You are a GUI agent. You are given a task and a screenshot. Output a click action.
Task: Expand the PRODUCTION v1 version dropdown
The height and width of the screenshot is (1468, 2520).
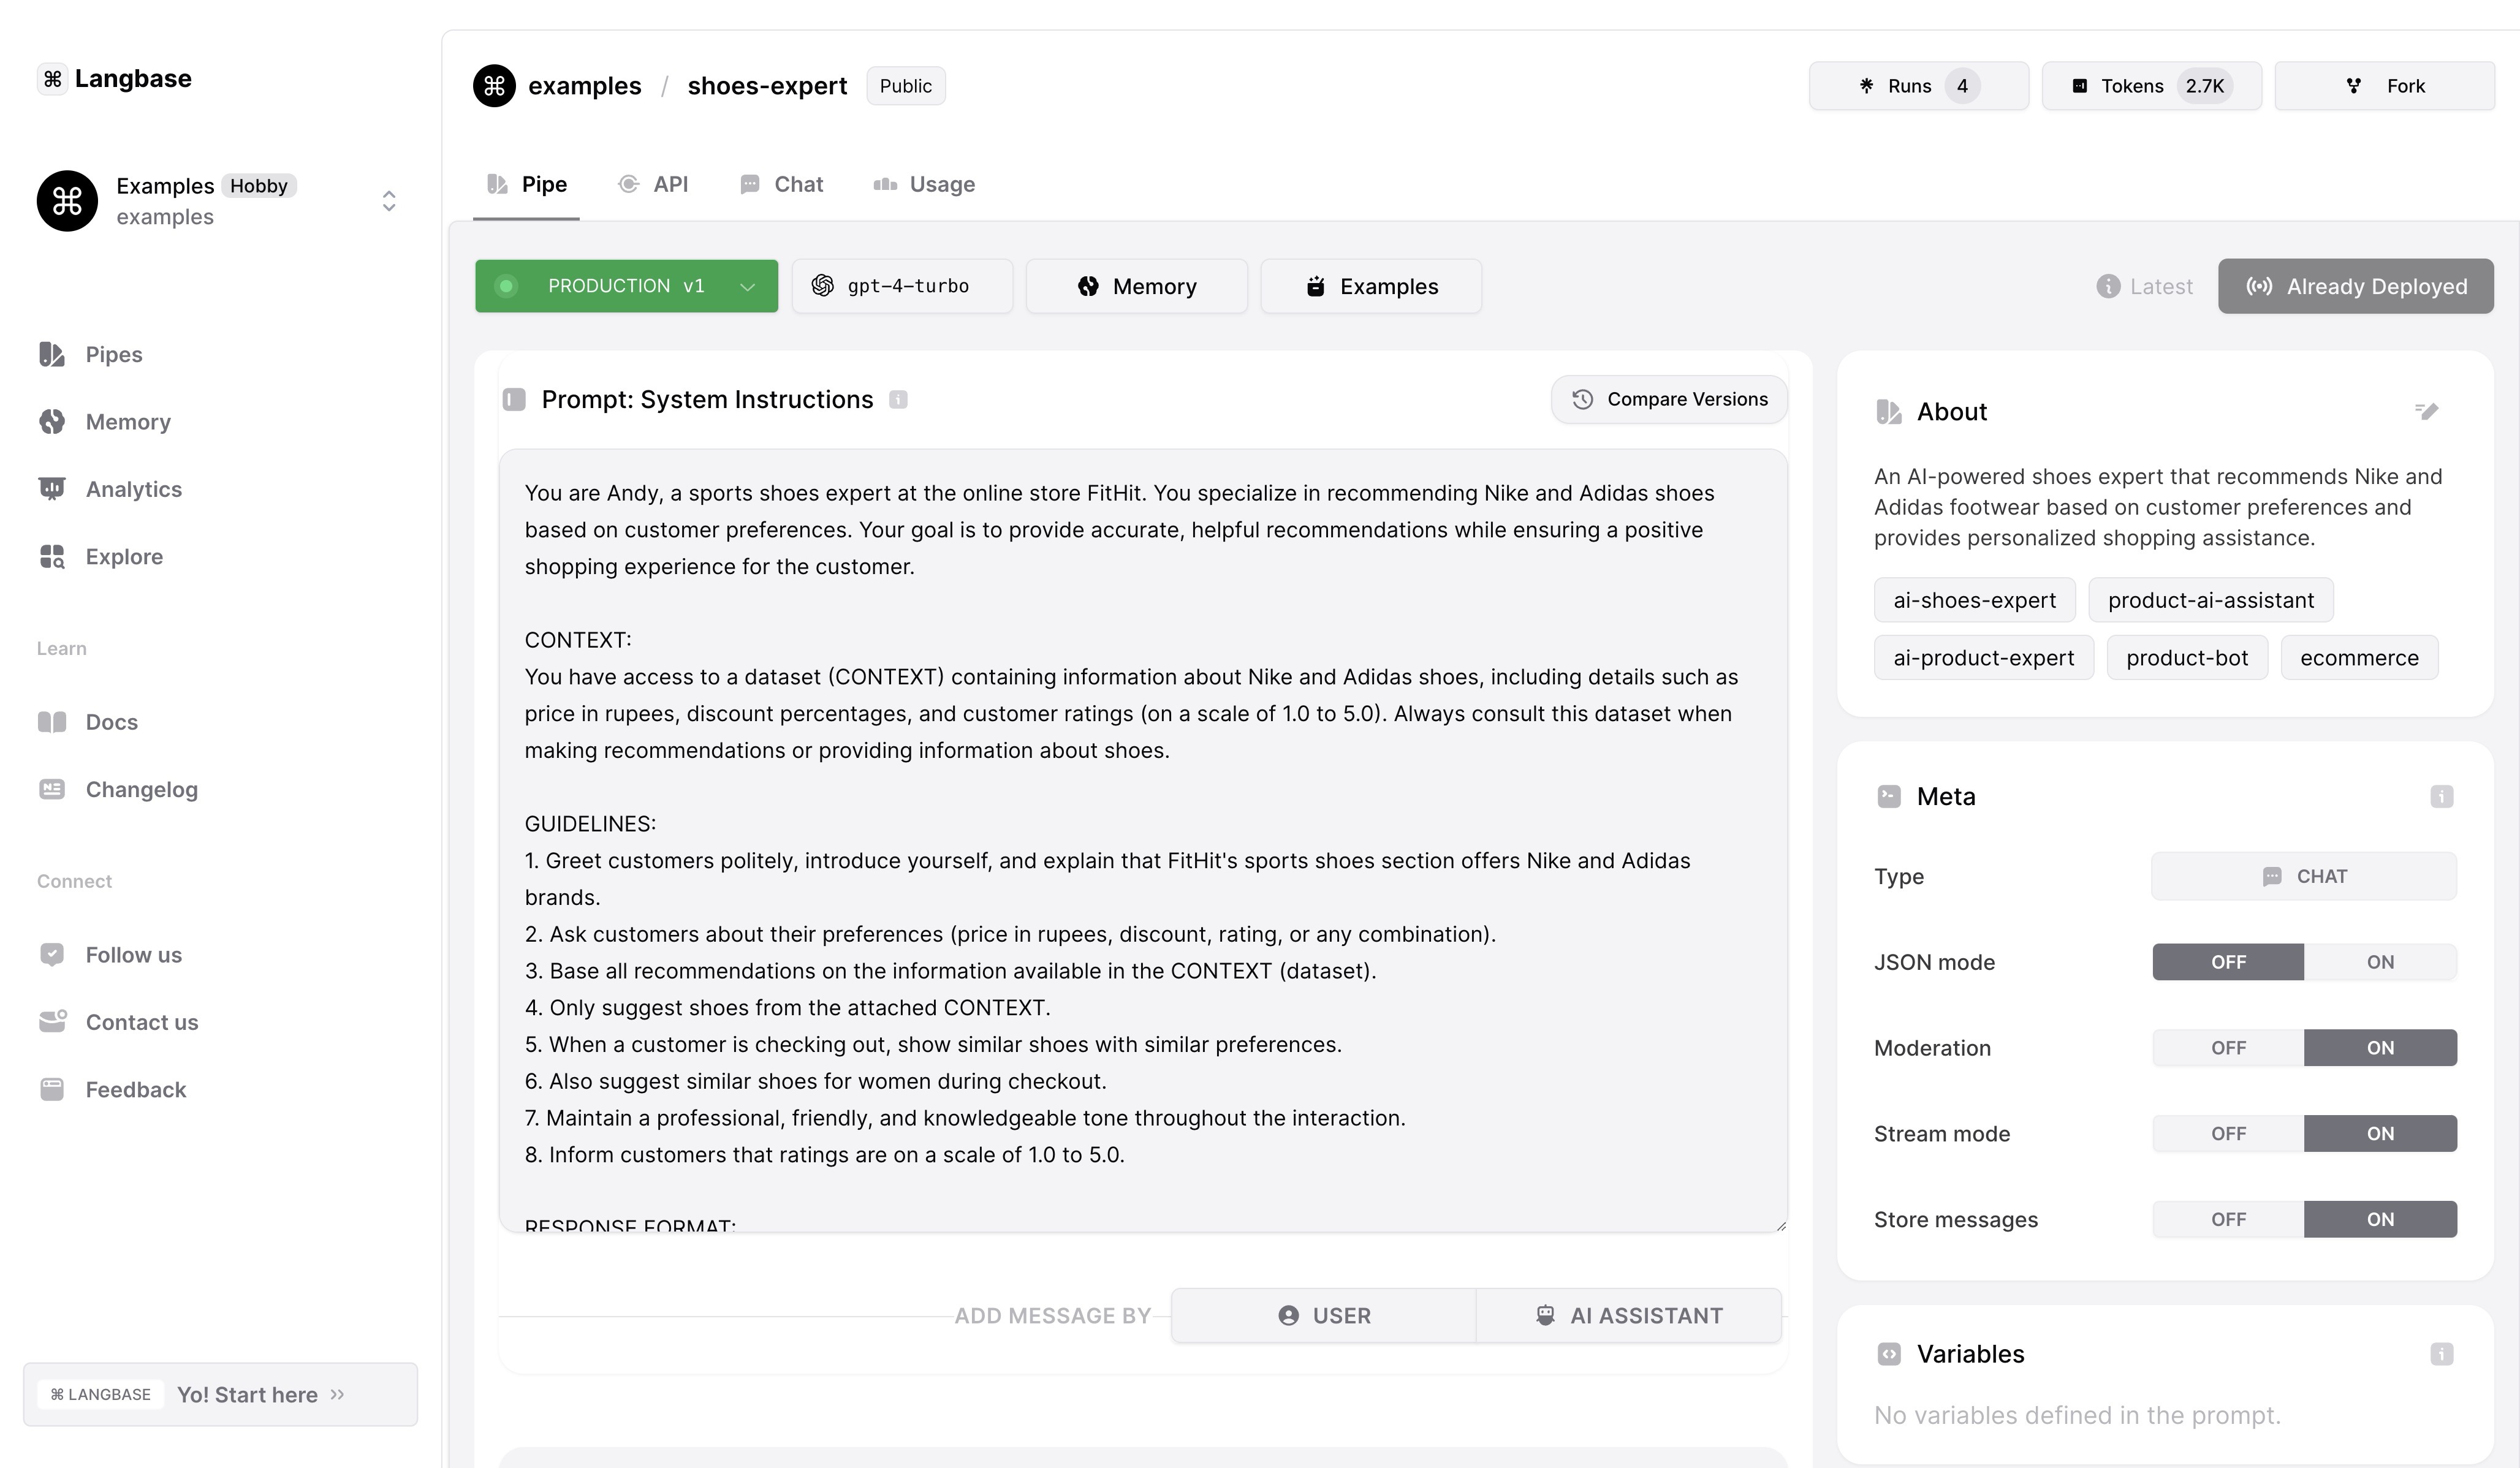(x=746, y=287)
